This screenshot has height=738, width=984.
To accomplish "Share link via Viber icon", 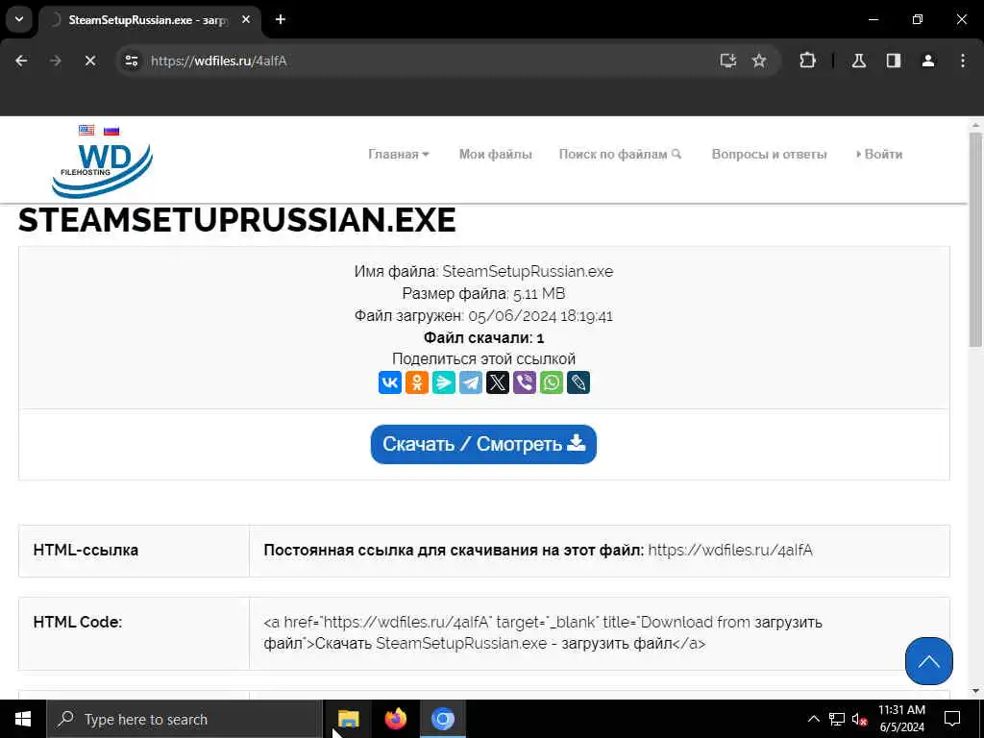I will [525, 382].
